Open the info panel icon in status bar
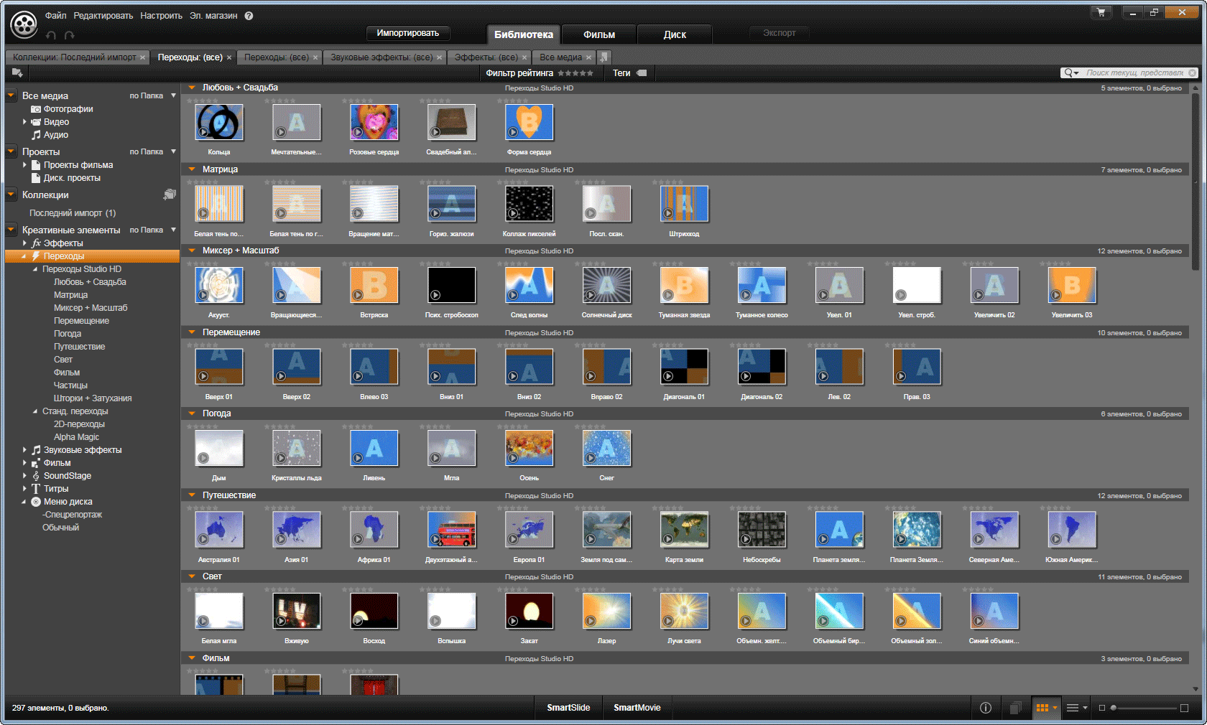 click(x=986, y=708)
